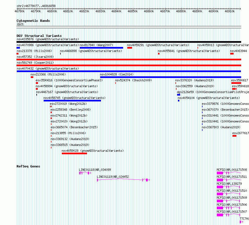Viewport: 249px width, 225px height.
Task: Click the dgv2126e59 blue variant marker
Action: 179,95
